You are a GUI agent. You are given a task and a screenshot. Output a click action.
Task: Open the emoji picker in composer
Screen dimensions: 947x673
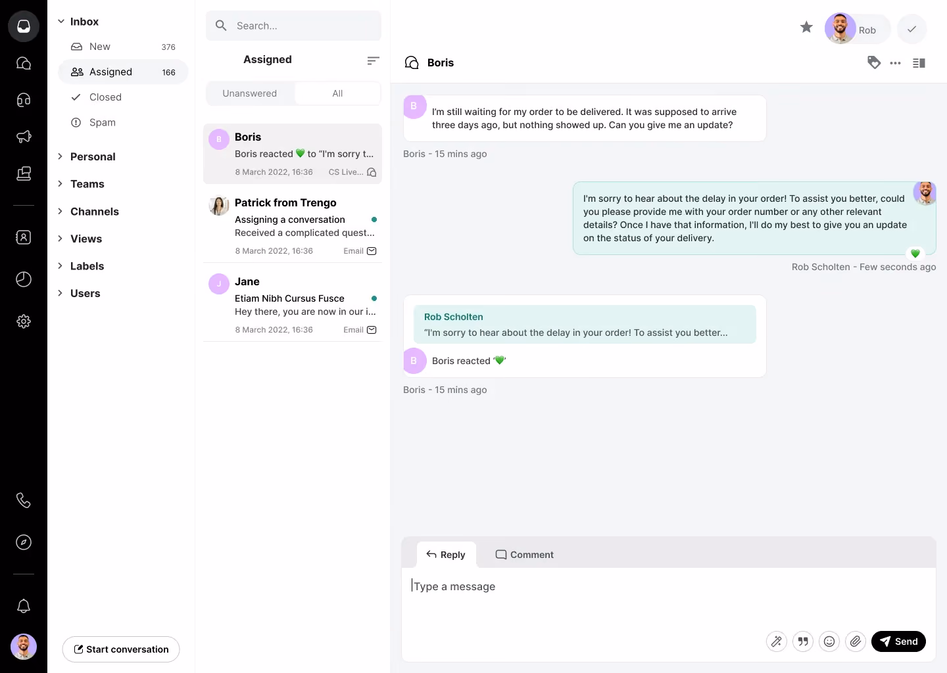click(x=829, y=641)
